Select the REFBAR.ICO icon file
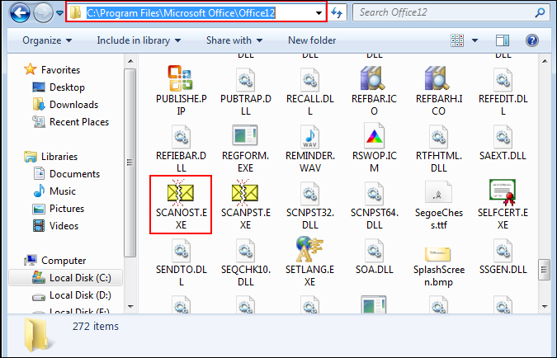557x358 pixels. coord(374,91)
